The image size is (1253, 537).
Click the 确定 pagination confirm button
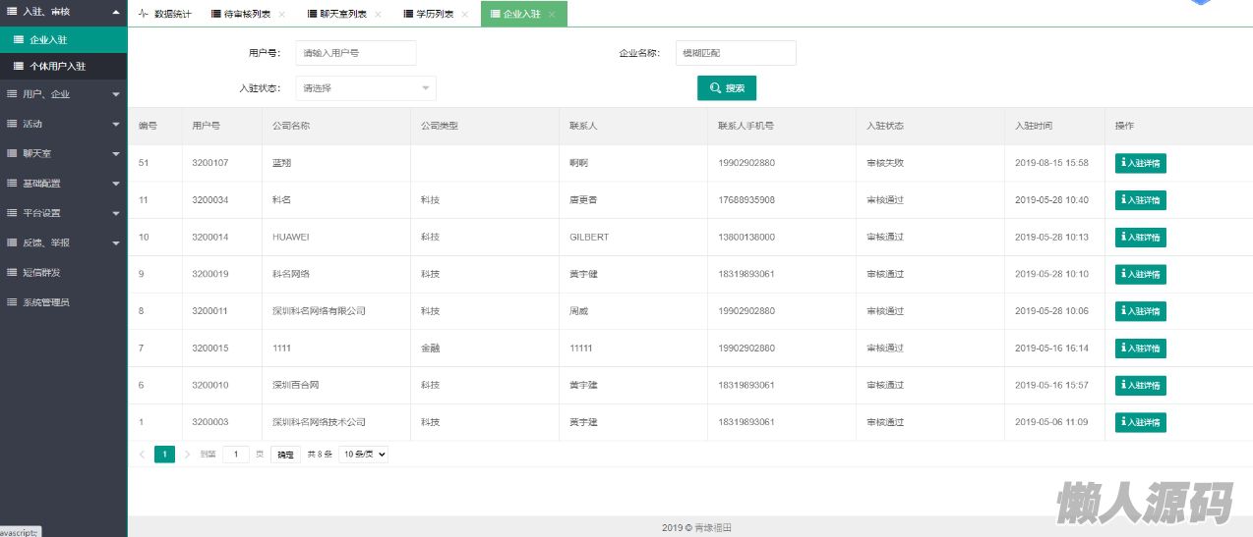[285, 455]
